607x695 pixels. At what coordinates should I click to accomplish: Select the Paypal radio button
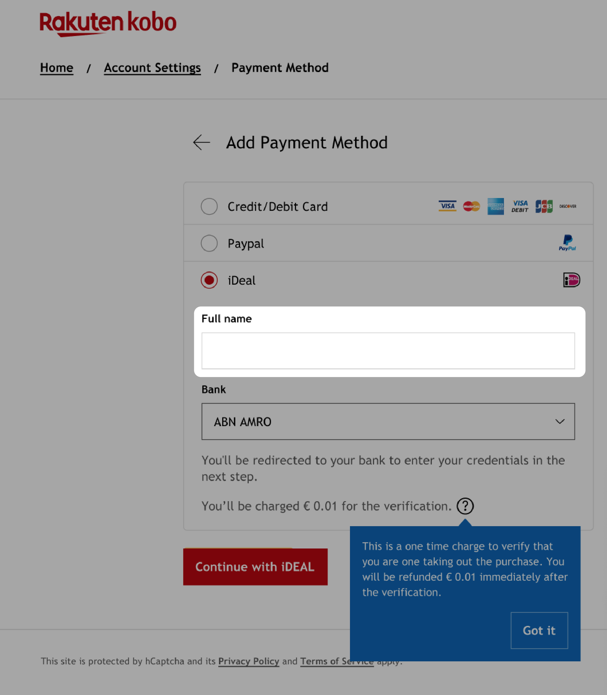tap(210, 243)
